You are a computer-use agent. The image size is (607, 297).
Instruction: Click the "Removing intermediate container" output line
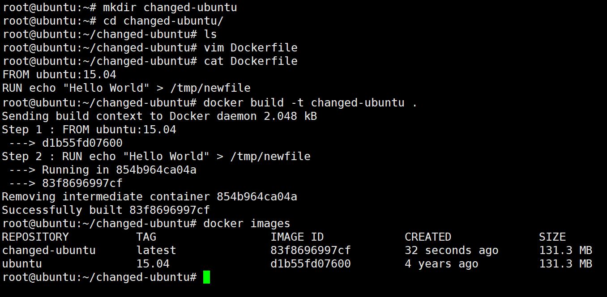150,197
